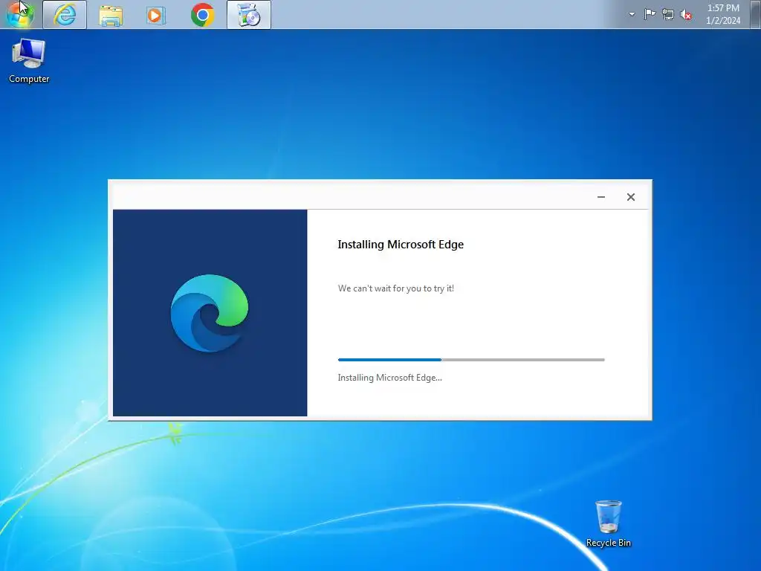Open network status tray icon
The height and width of the screenshot is (571, 761).
[668, 15]
